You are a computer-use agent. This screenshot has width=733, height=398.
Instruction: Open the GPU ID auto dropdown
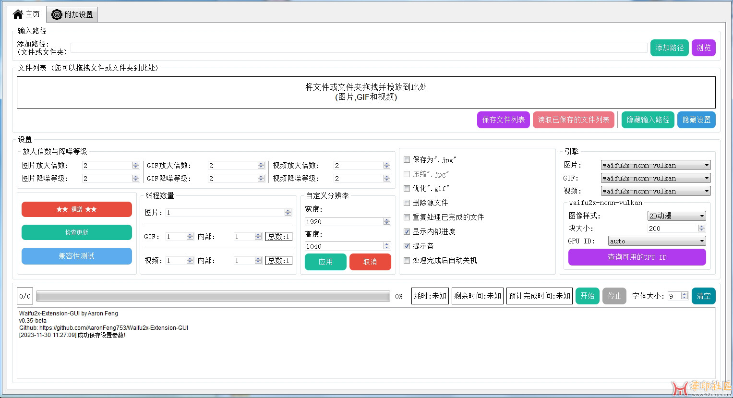coord(656,241)
